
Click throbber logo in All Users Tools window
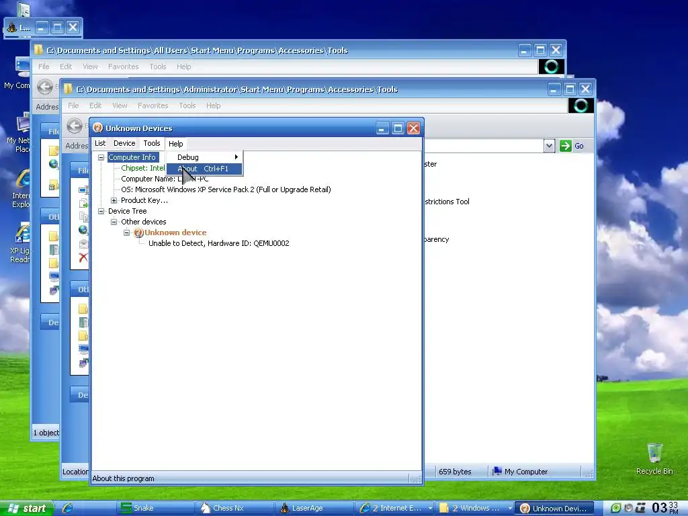[x=551, y=67]
